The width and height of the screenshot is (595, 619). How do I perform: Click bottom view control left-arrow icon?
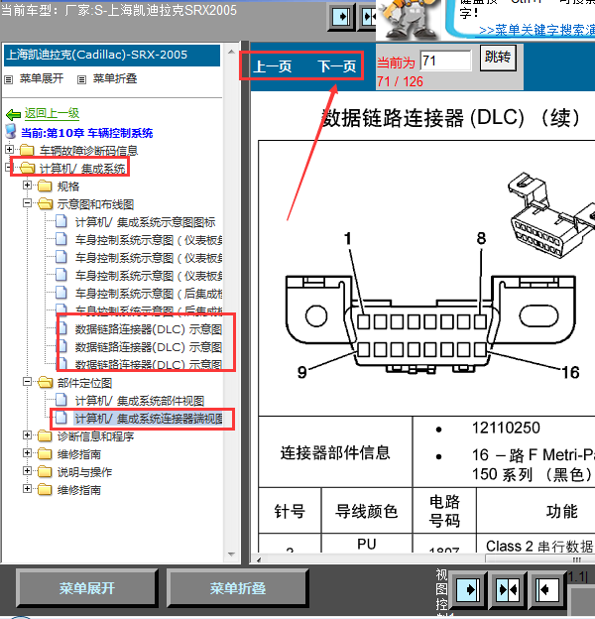coord(546,590)
